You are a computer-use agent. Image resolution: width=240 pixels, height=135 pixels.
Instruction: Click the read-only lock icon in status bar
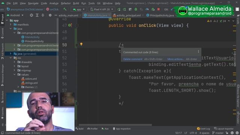pyautogui.click(x=227, y=133)
